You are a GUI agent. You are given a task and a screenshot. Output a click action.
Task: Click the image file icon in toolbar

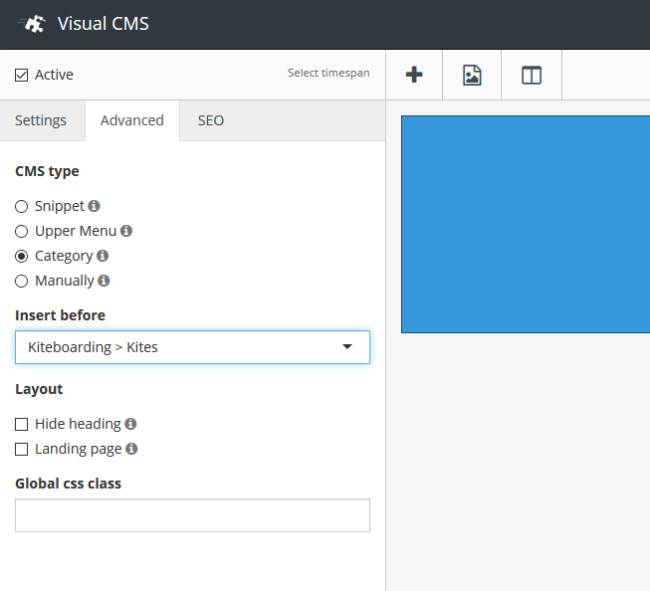click(472, 75)
